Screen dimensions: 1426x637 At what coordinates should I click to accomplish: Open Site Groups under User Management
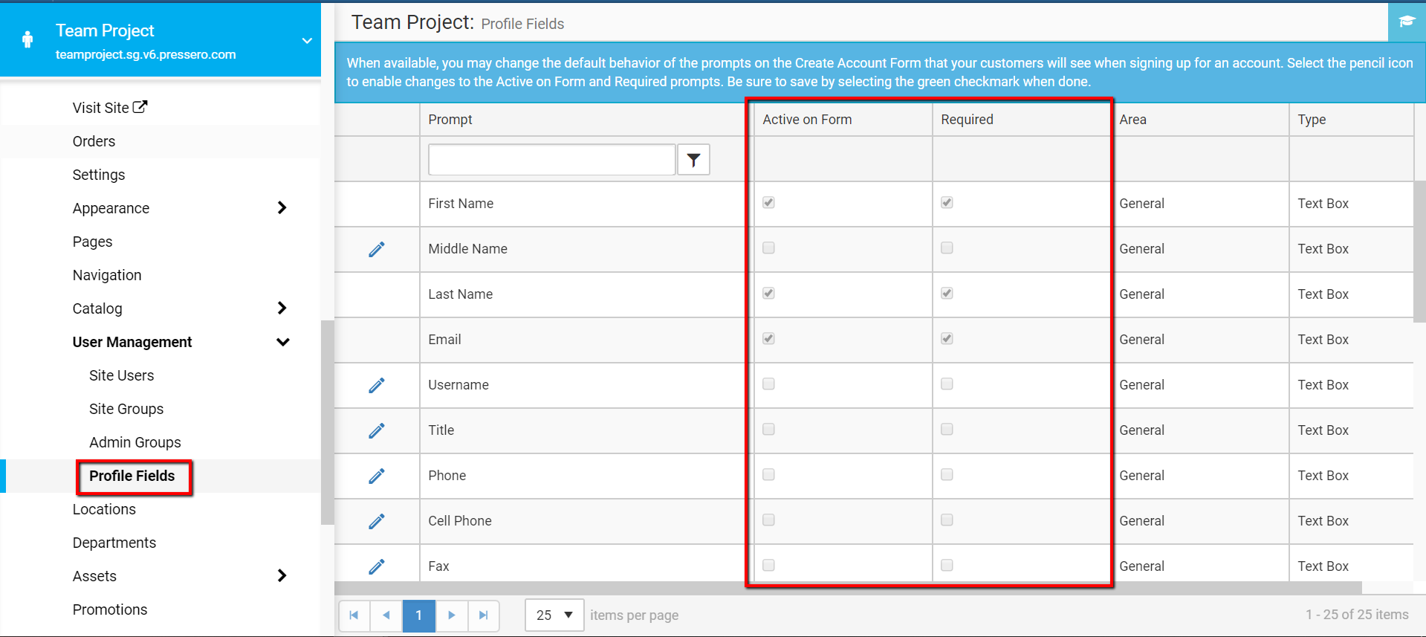click(126, 409)
